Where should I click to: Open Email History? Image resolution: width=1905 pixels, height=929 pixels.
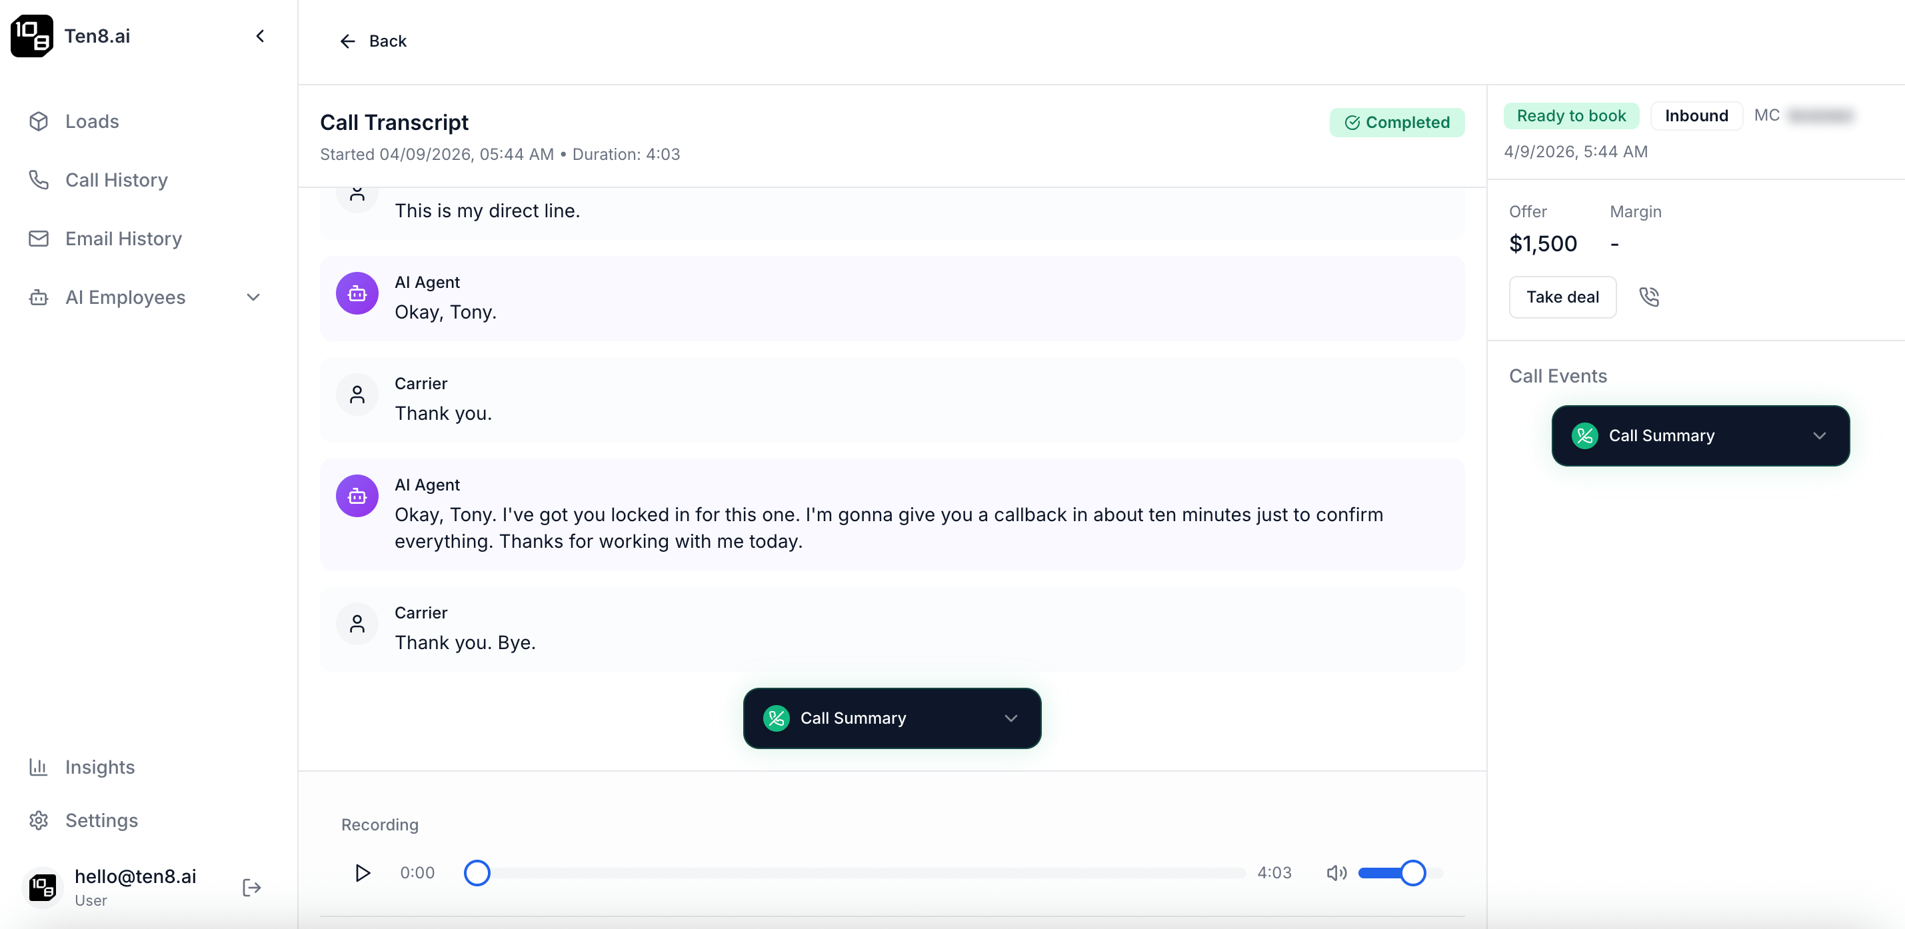click(148, 238)
